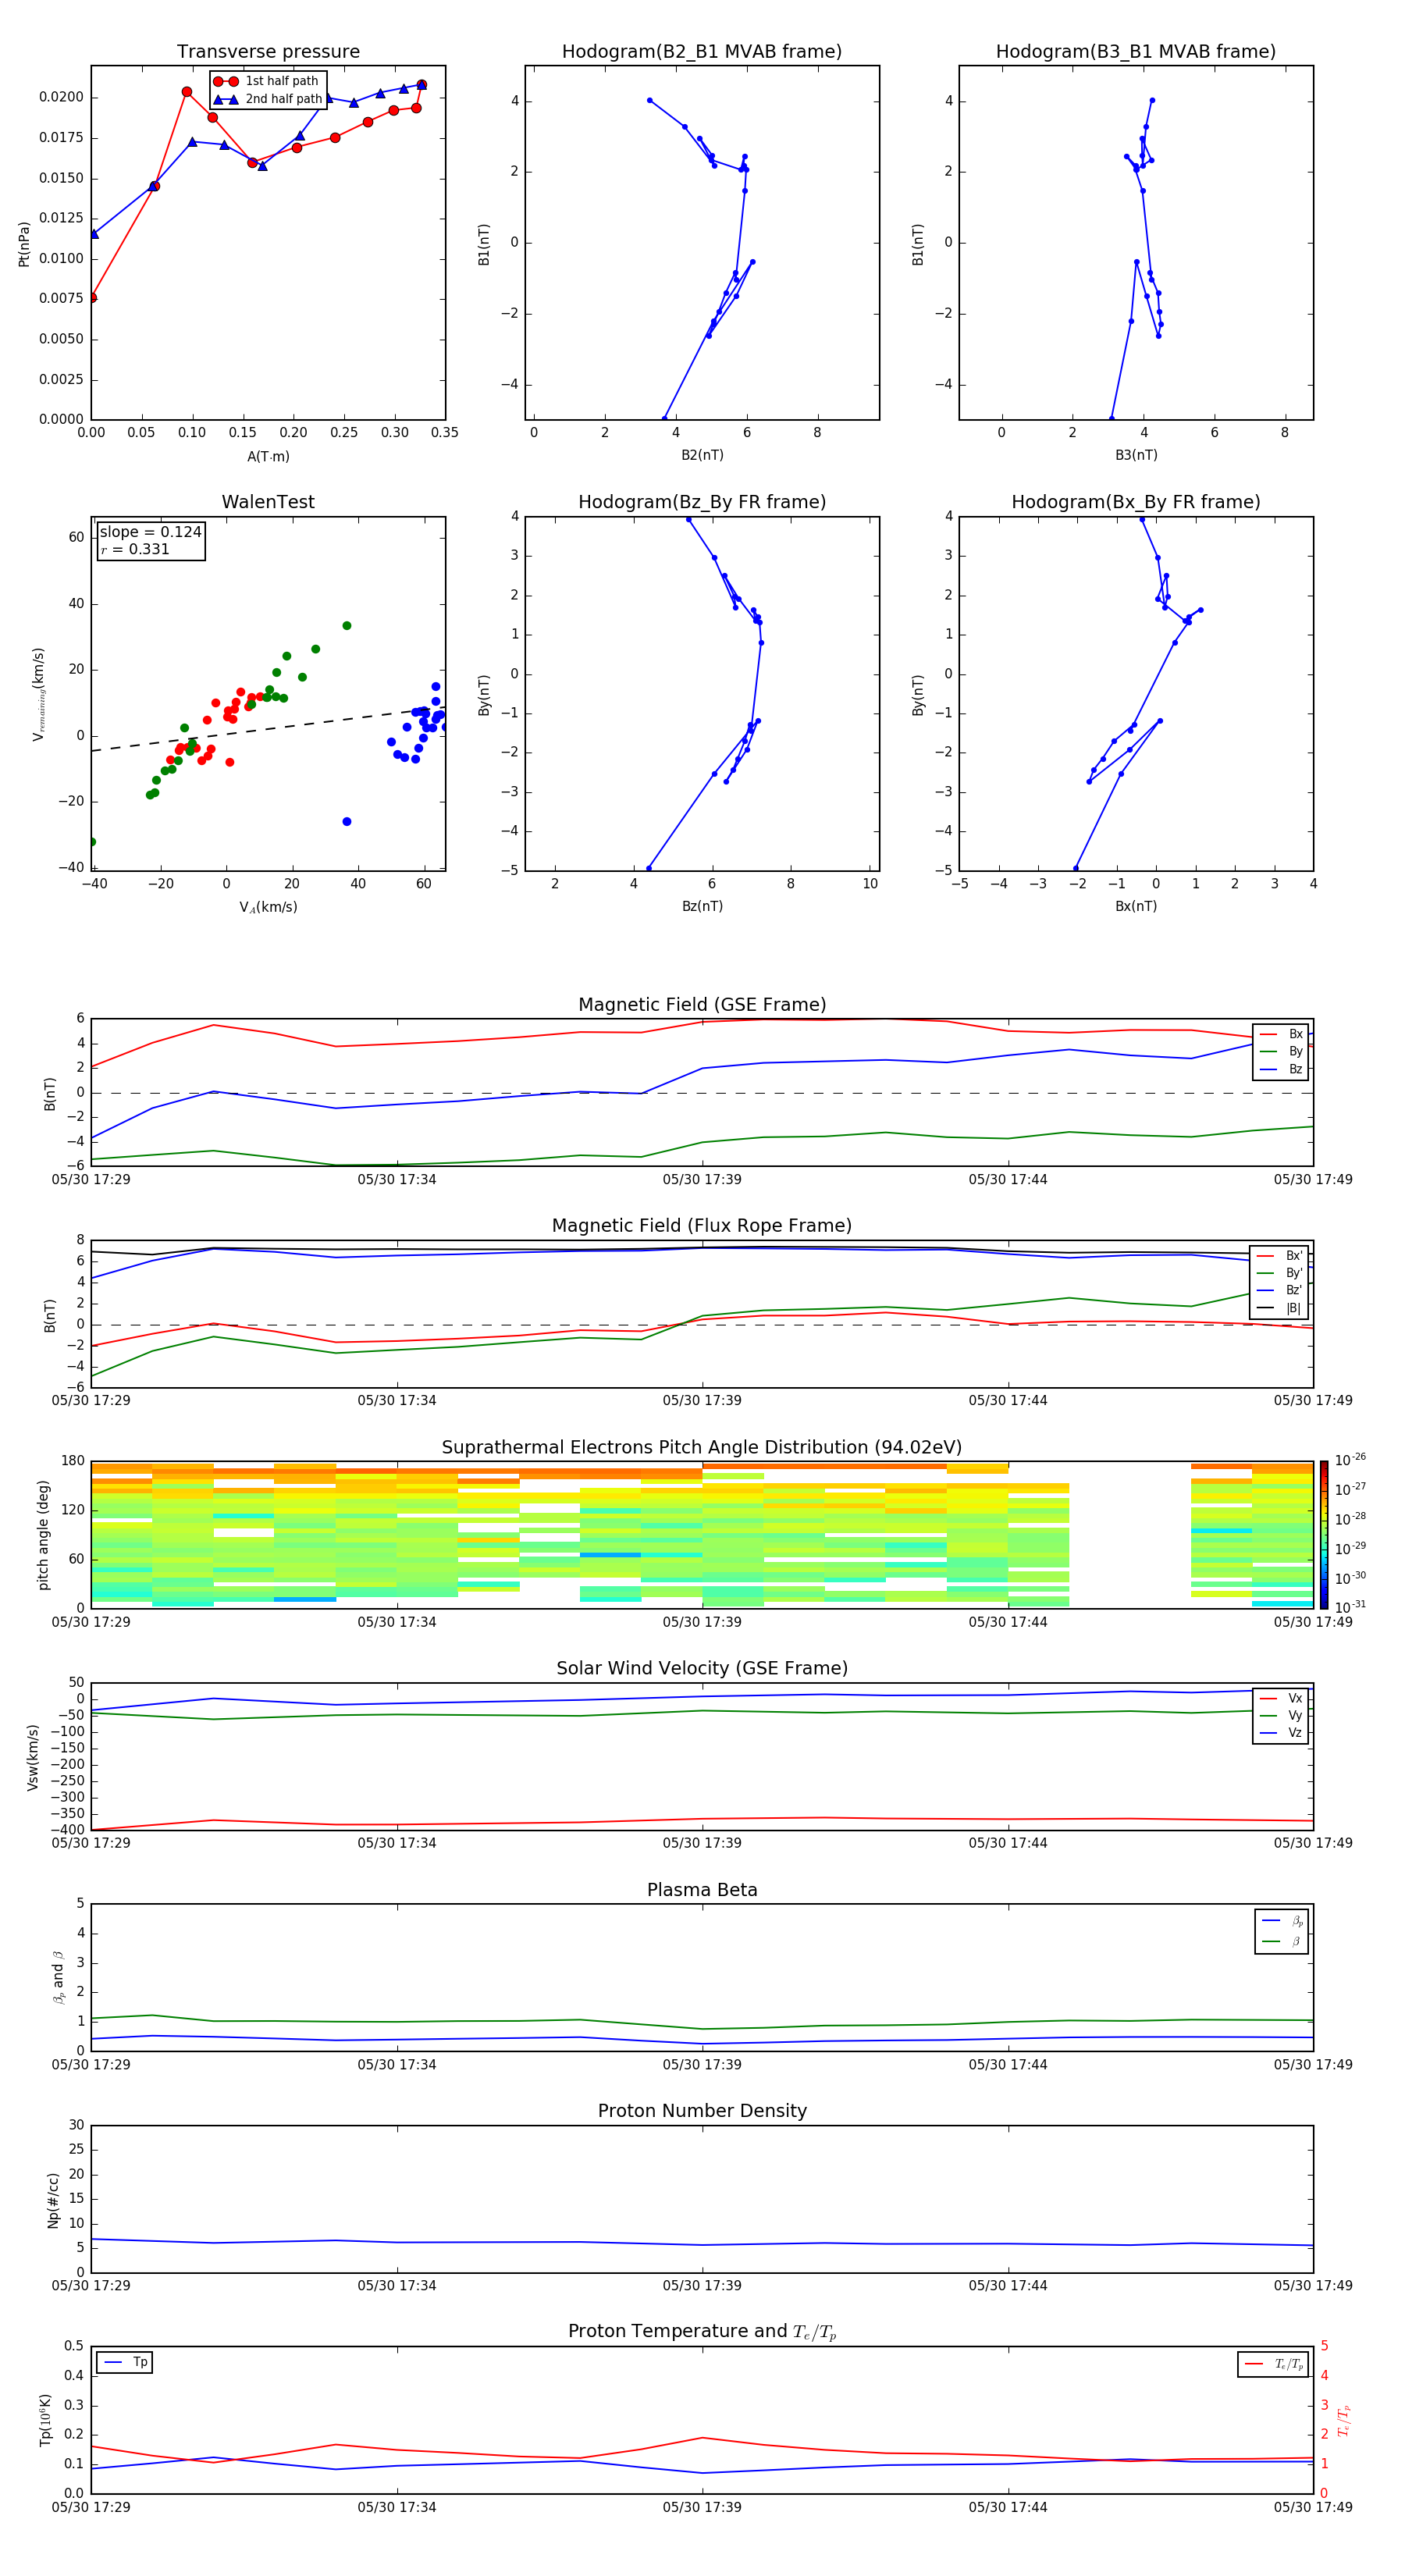1405x2576 pixels.
Task: Click the 'Tp(10^6K)' y-axis label
Action: (45, 2420)
